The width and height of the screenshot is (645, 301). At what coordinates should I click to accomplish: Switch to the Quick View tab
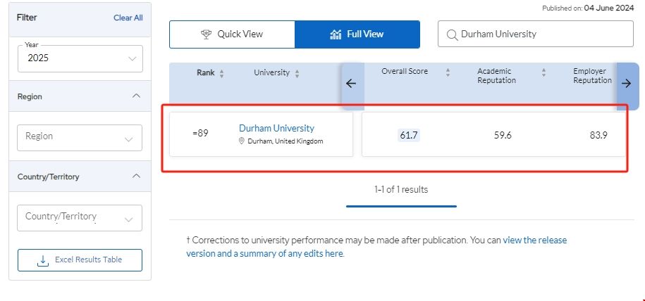pyautogui.click(x=232, y=34)
